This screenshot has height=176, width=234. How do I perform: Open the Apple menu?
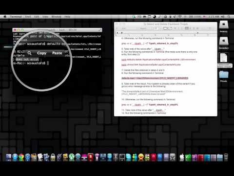tap(5, 17)
